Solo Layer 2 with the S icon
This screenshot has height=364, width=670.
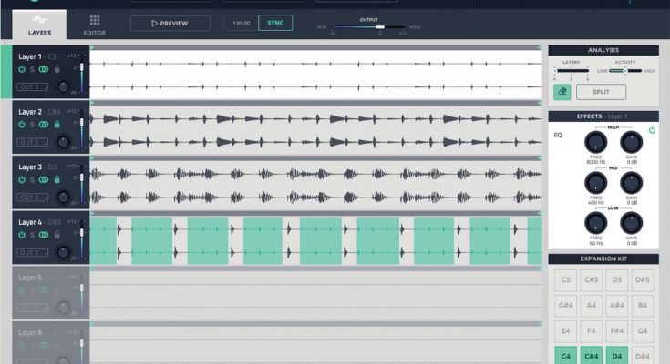point(32,124)
